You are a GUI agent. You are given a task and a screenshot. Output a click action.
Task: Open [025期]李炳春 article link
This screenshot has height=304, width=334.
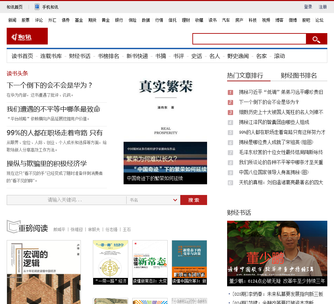pos(278,294)
